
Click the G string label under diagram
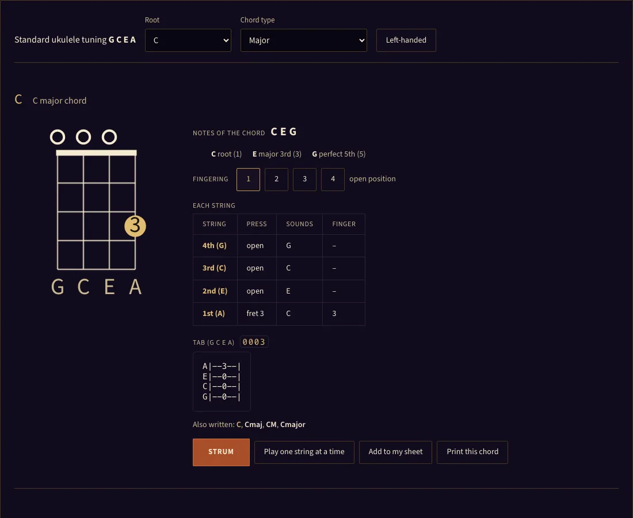tap(58, 287)
